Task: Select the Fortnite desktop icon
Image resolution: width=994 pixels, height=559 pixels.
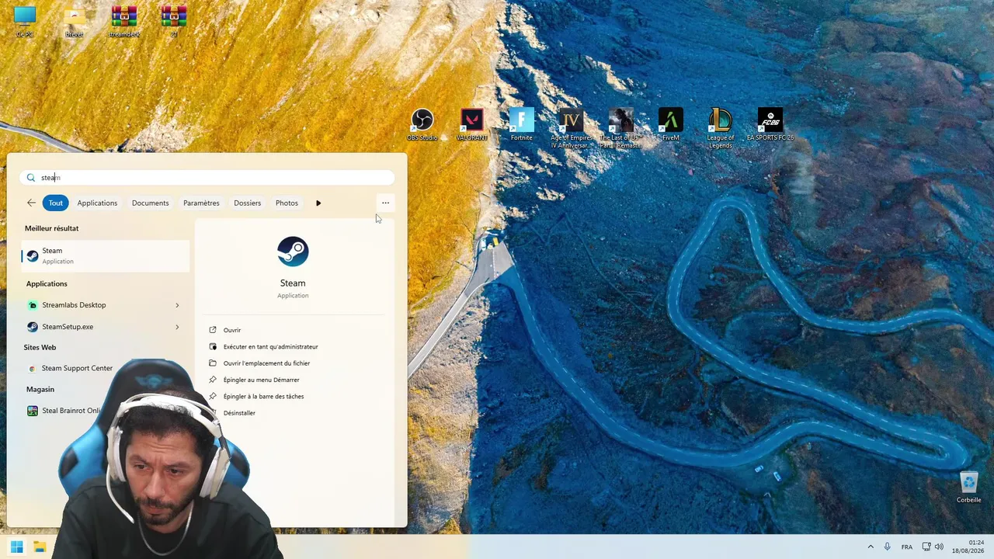Action: point(522,124)
